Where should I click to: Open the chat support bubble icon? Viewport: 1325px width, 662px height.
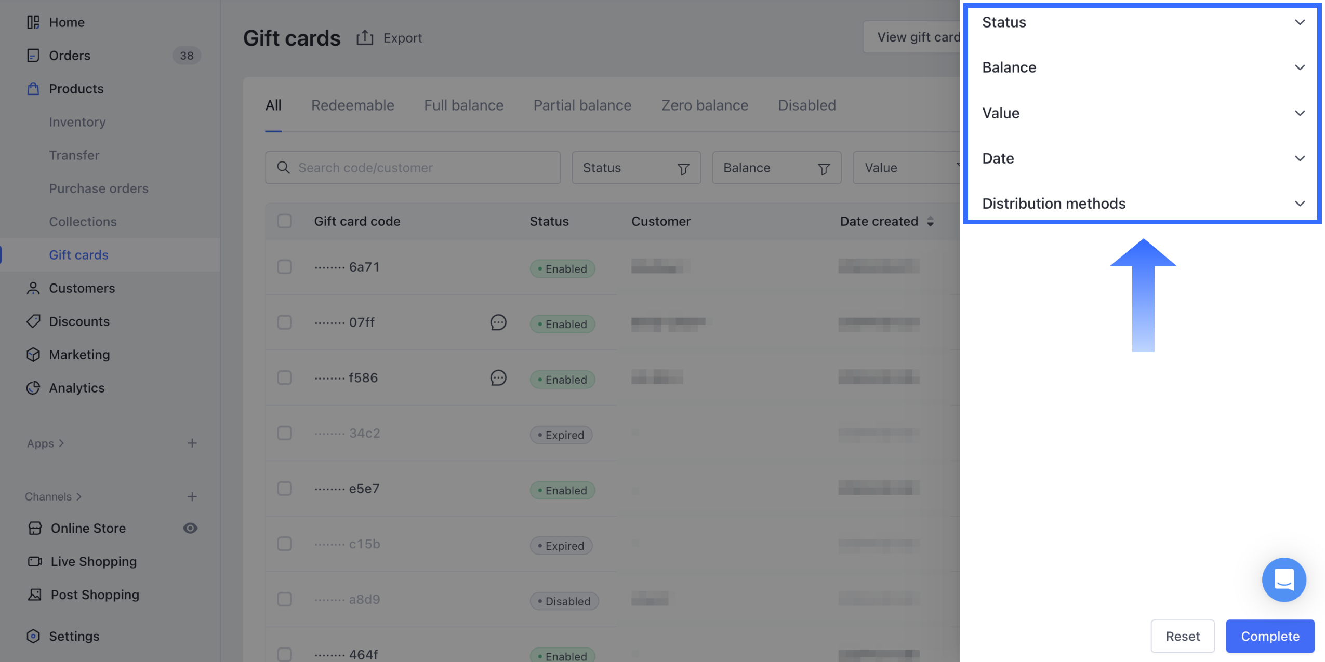[x=1283, y=579]
